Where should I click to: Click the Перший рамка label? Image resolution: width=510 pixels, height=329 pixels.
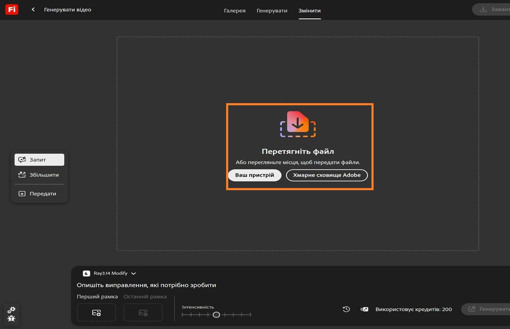coord(97,297)
